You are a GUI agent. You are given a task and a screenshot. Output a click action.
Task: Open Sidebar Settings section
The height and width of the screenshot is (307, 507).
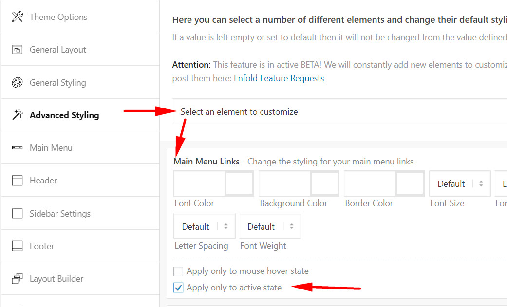click(80, 213)
